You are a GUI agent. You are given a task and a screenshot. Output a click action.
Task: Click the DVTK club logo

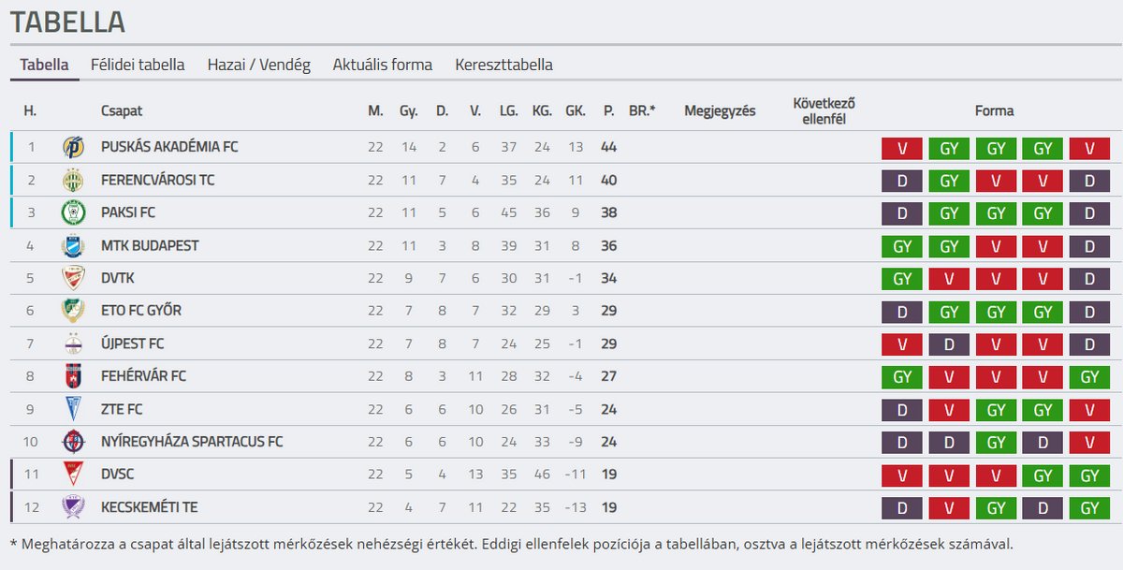tap(73, 278)
